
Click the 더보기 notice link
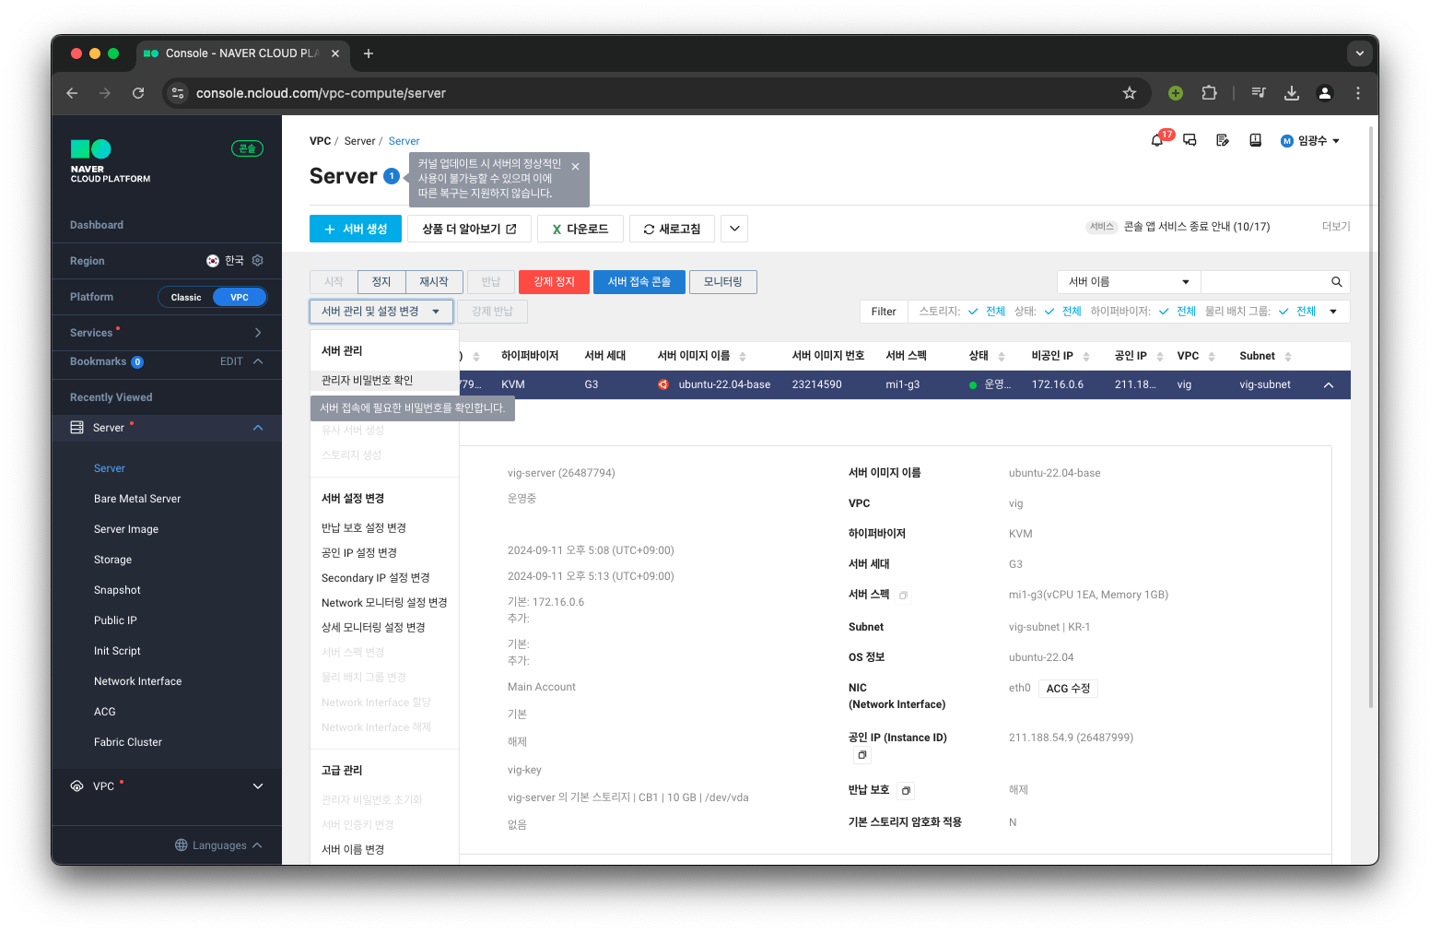point(1336,227)
